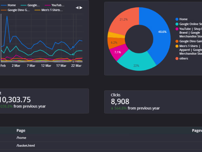Toggle the Men's T-Shirts legend series

[49, 10]
